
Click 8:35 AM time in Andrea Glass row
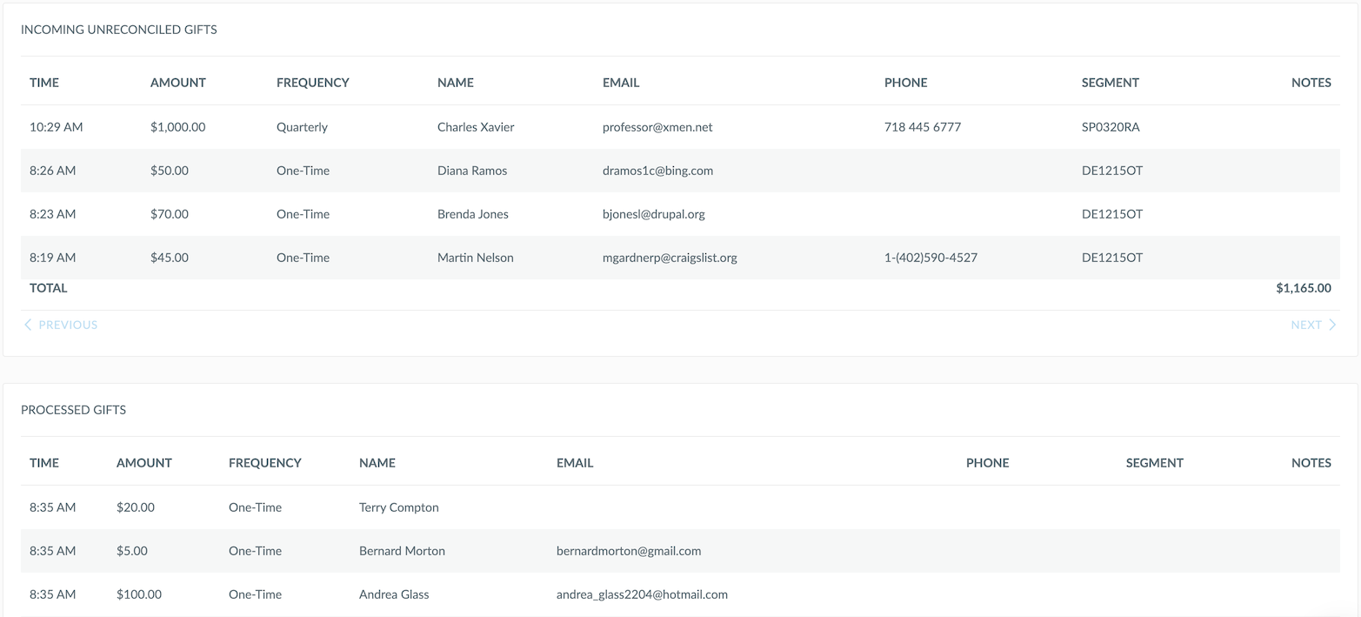point(53,594)
